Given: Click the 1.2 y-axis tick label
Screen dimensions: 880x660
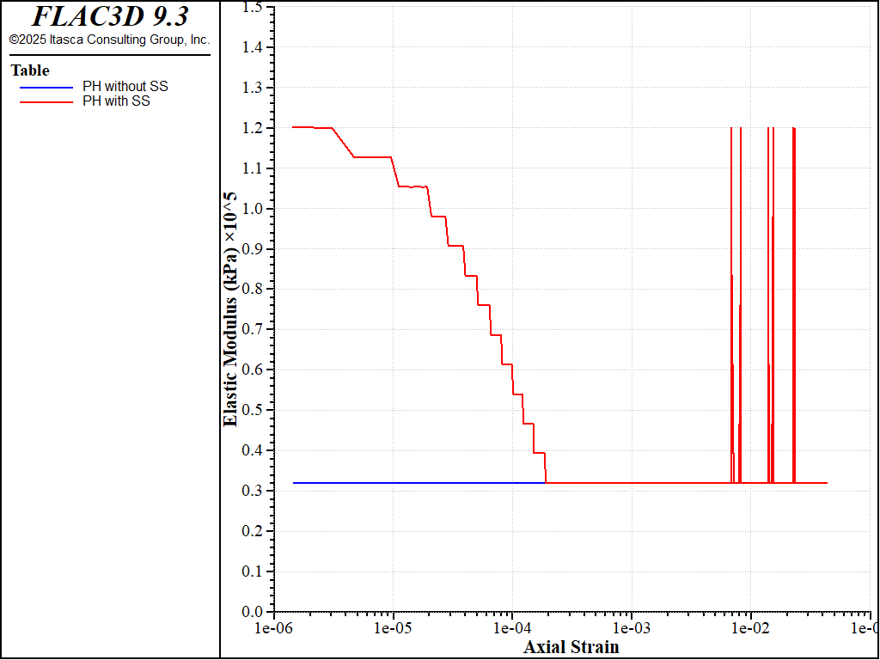Looking at the screenshot, I should point(252,128).
